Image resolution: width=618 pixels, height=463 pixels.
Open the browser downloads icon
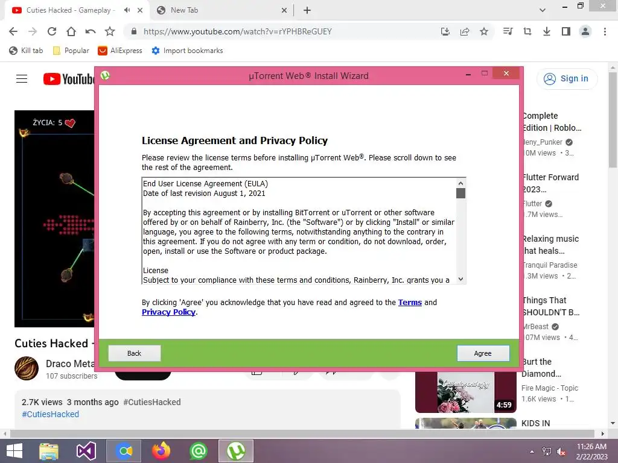pyautogui.click(x=547, y=31)
